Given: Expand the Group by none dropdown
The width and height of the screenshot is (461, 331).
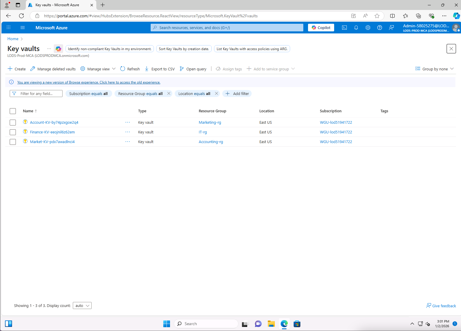Looking at the screenshot, I should pos(435,69).
